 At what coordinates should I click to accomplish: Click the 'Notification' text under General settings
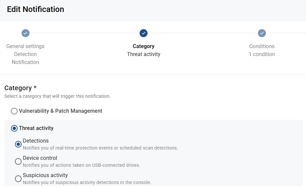[x=26, y=62]
